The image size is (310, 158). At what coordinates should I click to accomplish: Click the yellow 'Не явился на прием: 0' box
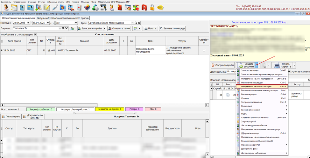point(109,109)
